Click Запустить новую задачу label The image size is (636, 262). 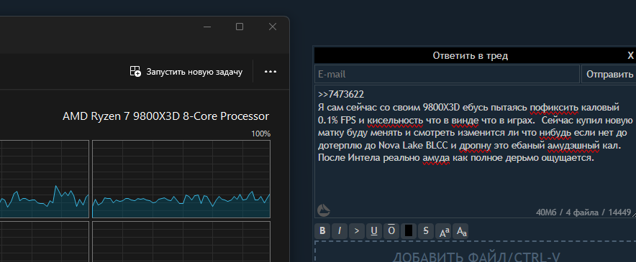(194, 72)
